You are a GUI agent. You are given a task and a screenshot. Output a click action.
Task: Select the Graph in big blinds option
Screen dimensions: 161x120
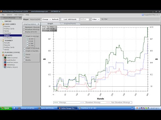coord(24,48)
